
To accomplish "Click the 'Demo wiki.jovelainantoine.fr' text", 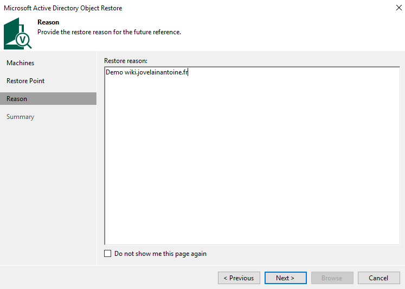I will pos(146,72).
